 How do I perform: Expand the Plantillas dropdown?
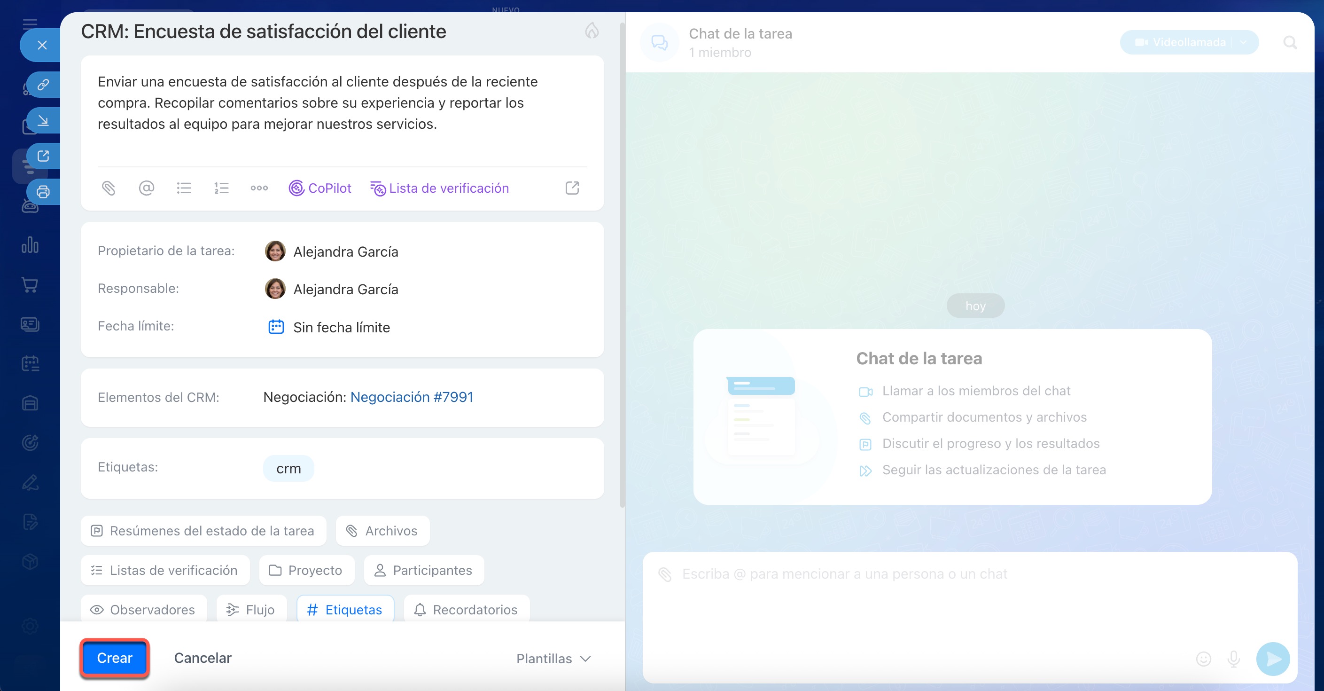click(553, 659)
